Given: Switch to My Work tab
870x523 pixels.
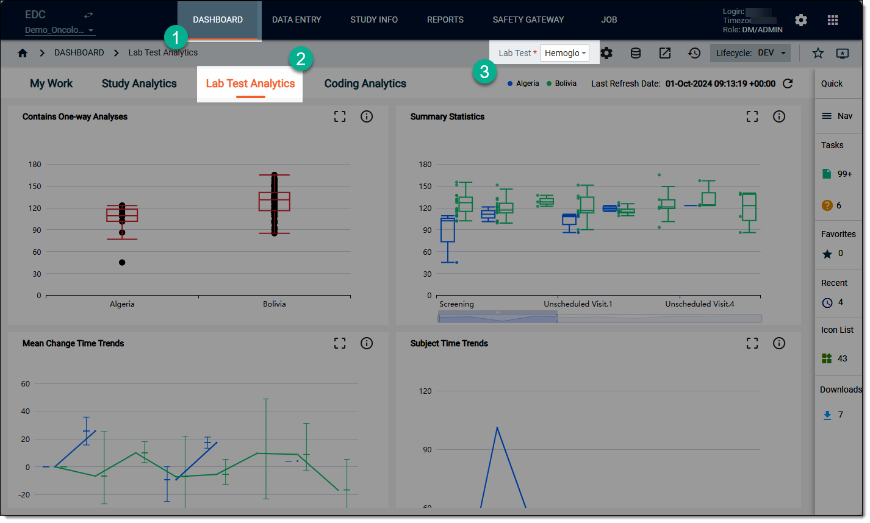Looking at the screenshot, I should (x=51, y=84).
